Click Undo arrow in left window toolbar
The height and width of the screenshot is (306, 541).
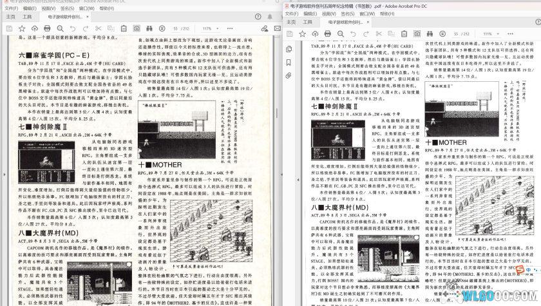click(73, 28)
